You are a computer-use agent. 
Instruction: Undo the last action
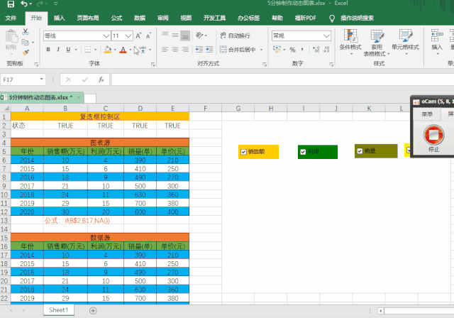[24, 4]
